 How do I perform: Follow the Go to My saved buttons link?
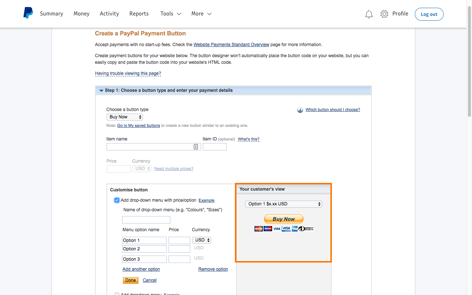click(x=139, y=125)
